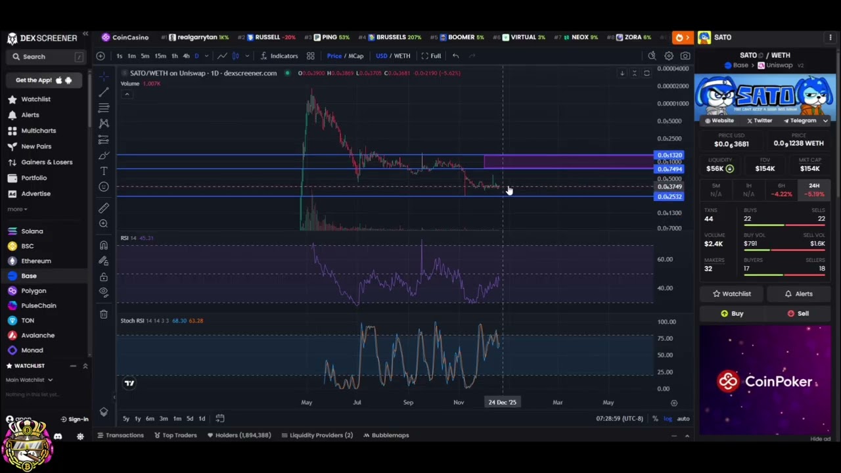841x473 pixels.
Task: Open the timeframe interval dropdown arrow
Action: (x=207, y=56)
